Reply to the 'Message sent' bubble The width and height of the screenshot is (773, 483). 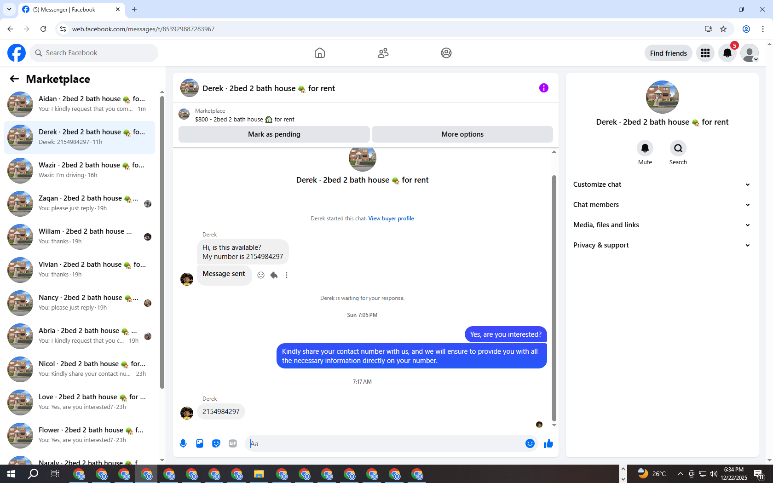(274, 275)
